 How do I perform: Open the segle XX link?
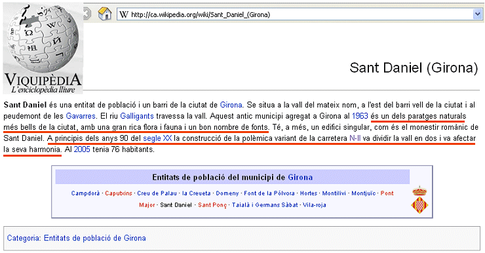pos(157,138)
